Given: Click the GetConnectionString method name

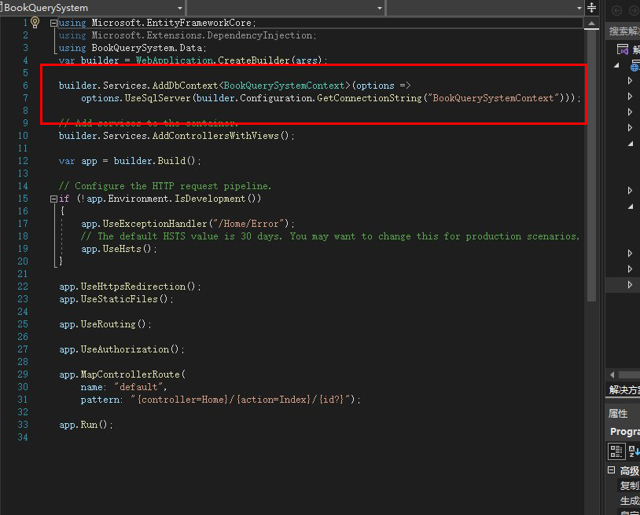Looking at the screenshot, I should pos(369,98).
